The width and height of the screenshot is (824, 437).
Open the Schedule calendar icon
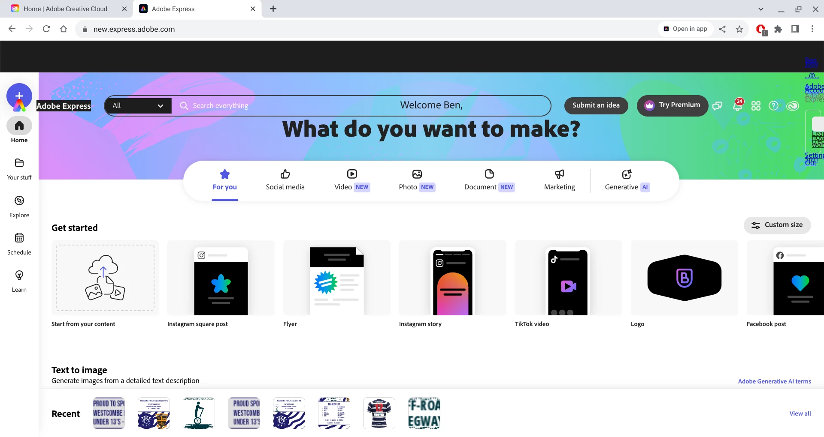click(x=19, y=238)
